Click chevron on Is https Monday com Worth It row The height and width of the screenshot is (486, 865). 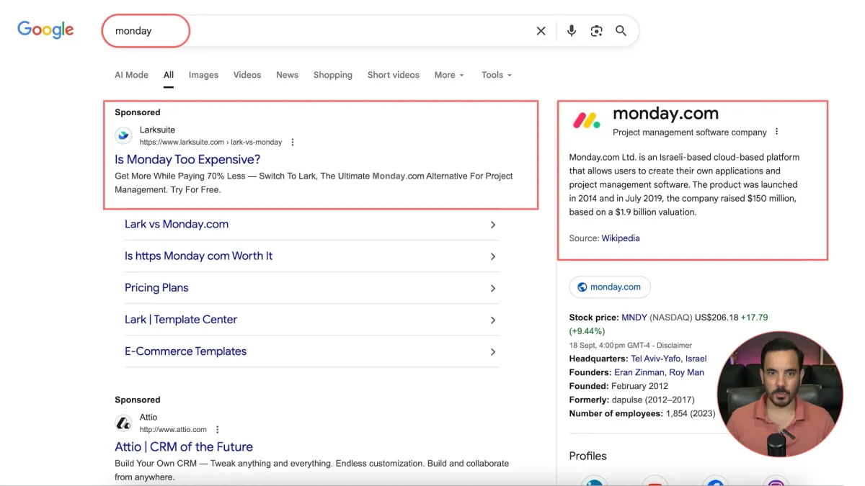[493, 256]
